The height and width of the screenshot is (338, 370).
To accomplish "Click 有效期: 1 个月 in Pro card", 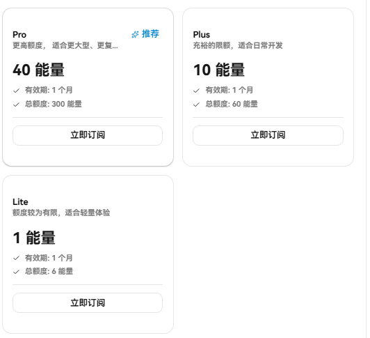I will point(49,90).
